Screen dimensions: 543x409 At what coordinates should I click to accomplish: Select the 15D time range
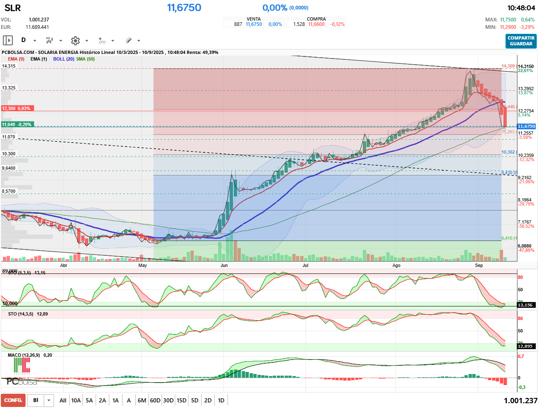pyautogui.click(x=181, y=400)
